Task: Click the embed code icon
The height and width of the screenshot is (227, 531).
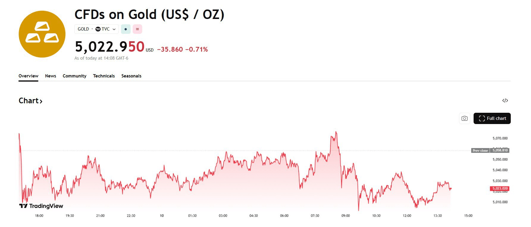Action: tap(505, 101)
